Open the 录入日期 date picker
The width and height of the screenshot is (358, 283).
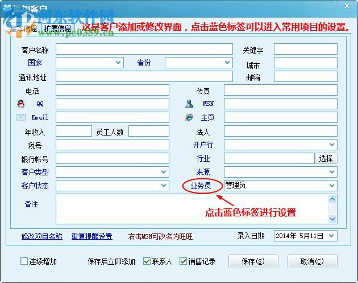[332, 236]
